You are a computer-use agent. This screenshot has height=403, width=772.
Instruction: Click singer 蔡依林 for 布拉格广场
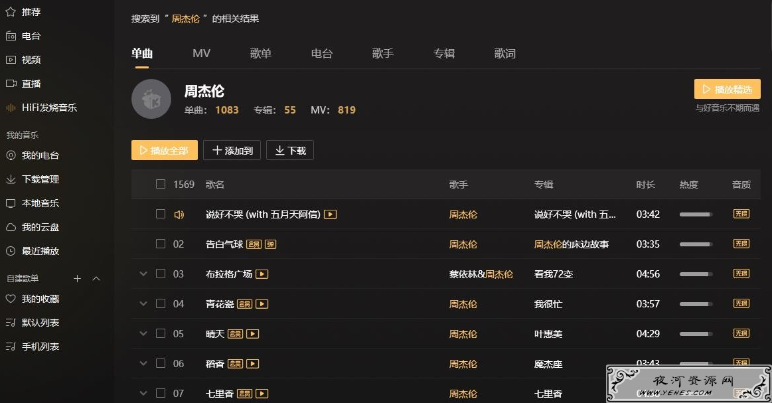[463, 274]
